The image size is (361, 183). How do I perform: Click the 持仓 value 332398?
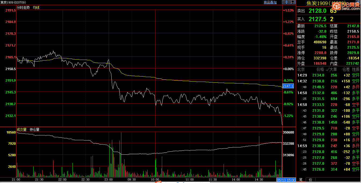pyautogui.click(x=320, y=58)
